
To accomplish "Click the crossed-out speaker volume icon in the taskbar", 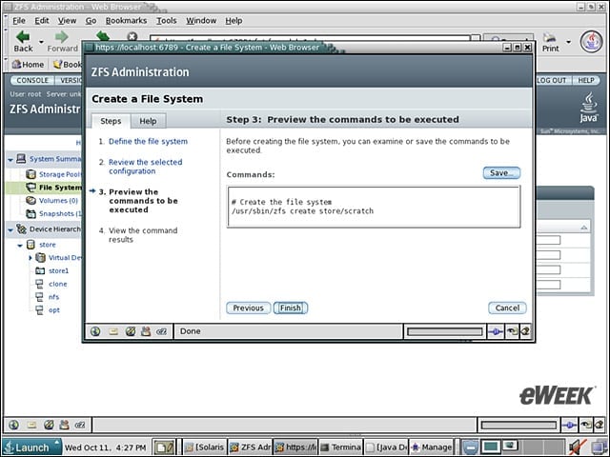I will (x=577, y=447).
